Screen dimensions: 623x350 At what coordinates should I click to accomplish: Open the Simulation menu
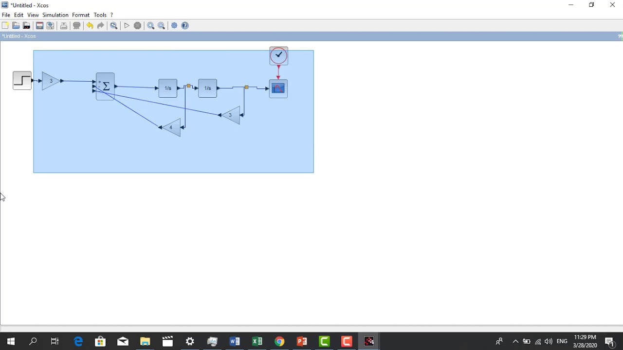55,15
